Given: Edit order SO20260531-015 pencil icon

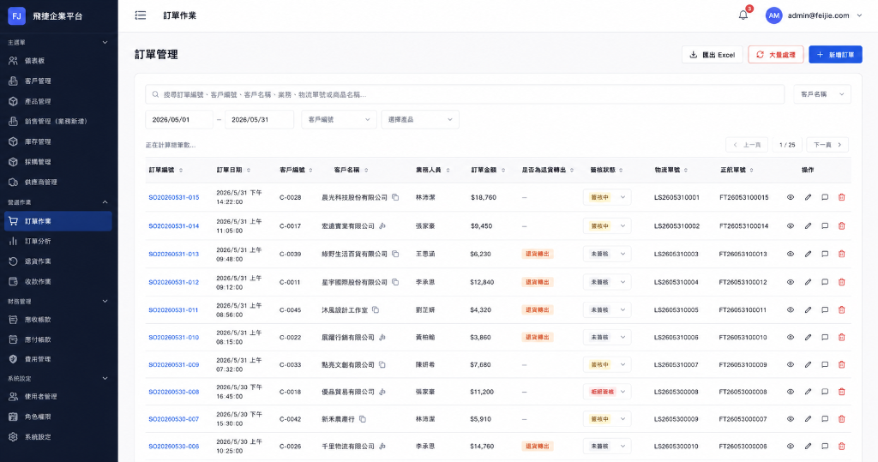Looking at the screenshot, I should [x=808, y=198].
